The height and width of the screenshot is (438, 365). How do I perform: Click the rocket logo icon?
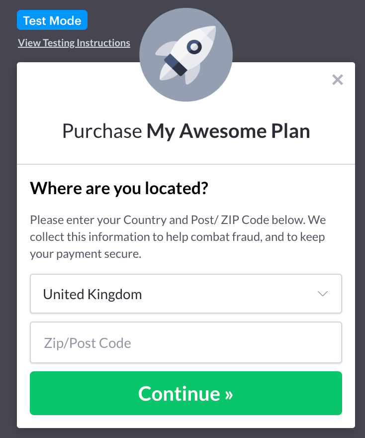(x=186, y=55)
